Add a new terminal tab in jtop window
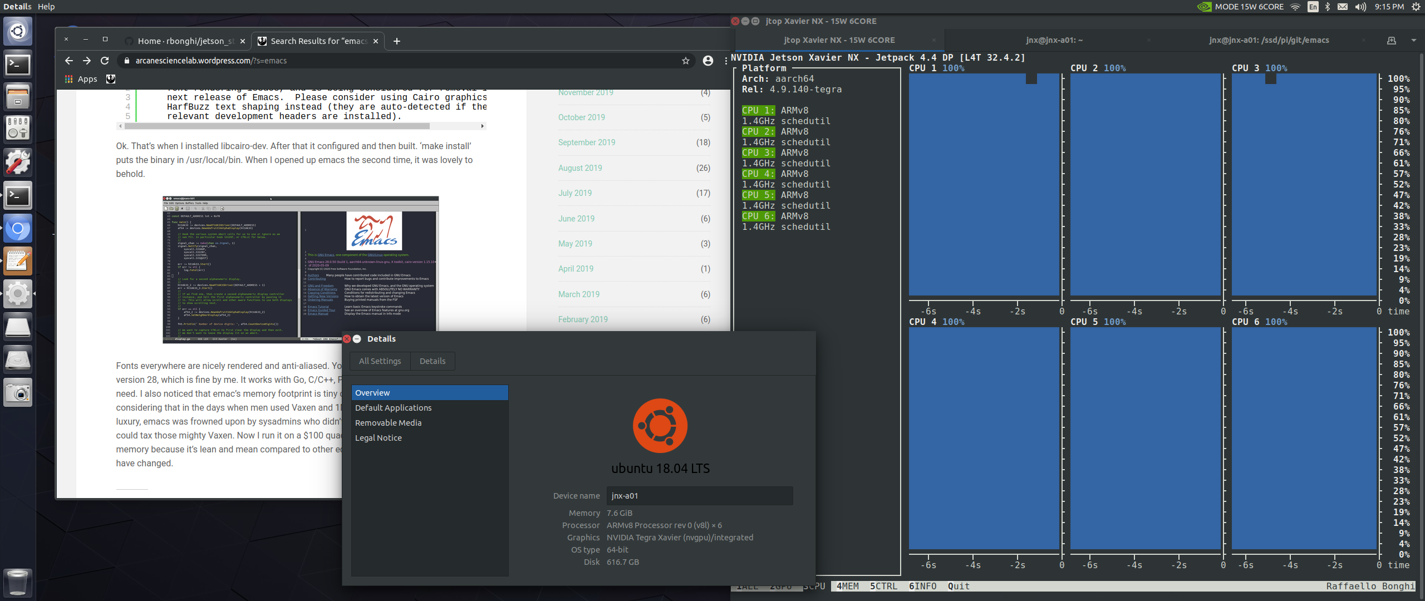The width and height of the screenshot is (1425, 601). (1392, 41)
